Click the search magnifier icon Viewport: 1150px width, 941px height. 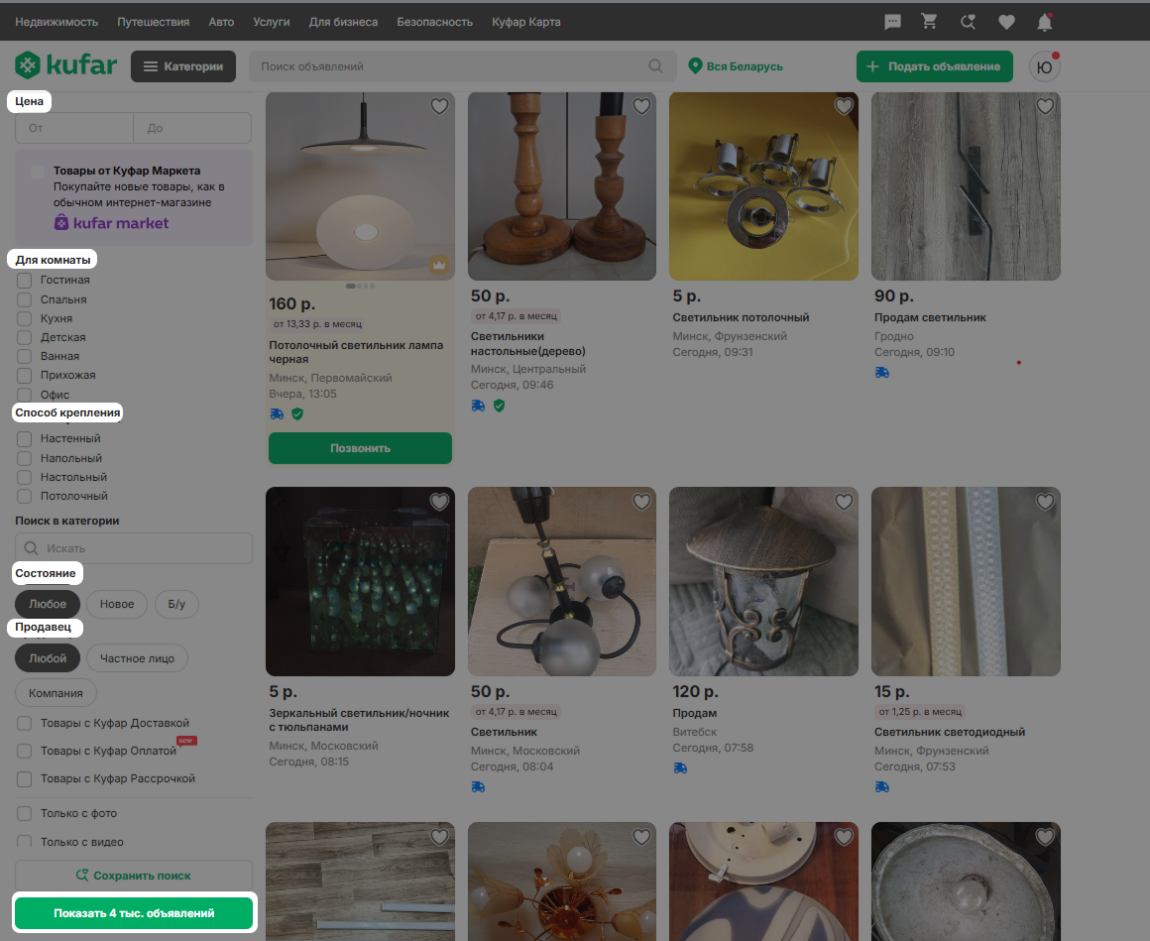point(655,66)
